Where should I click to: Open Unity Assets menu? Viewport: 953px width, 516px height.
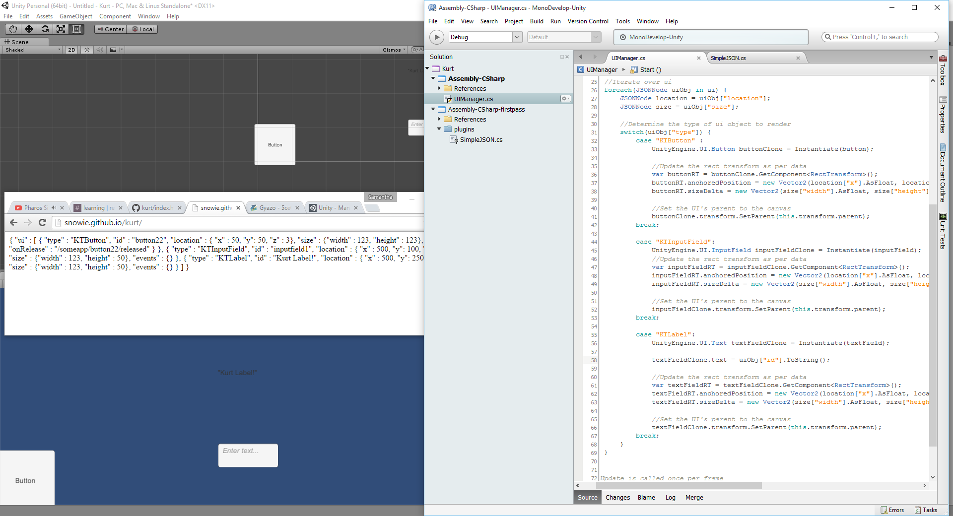pyautogui.click(x=44, y=16)
